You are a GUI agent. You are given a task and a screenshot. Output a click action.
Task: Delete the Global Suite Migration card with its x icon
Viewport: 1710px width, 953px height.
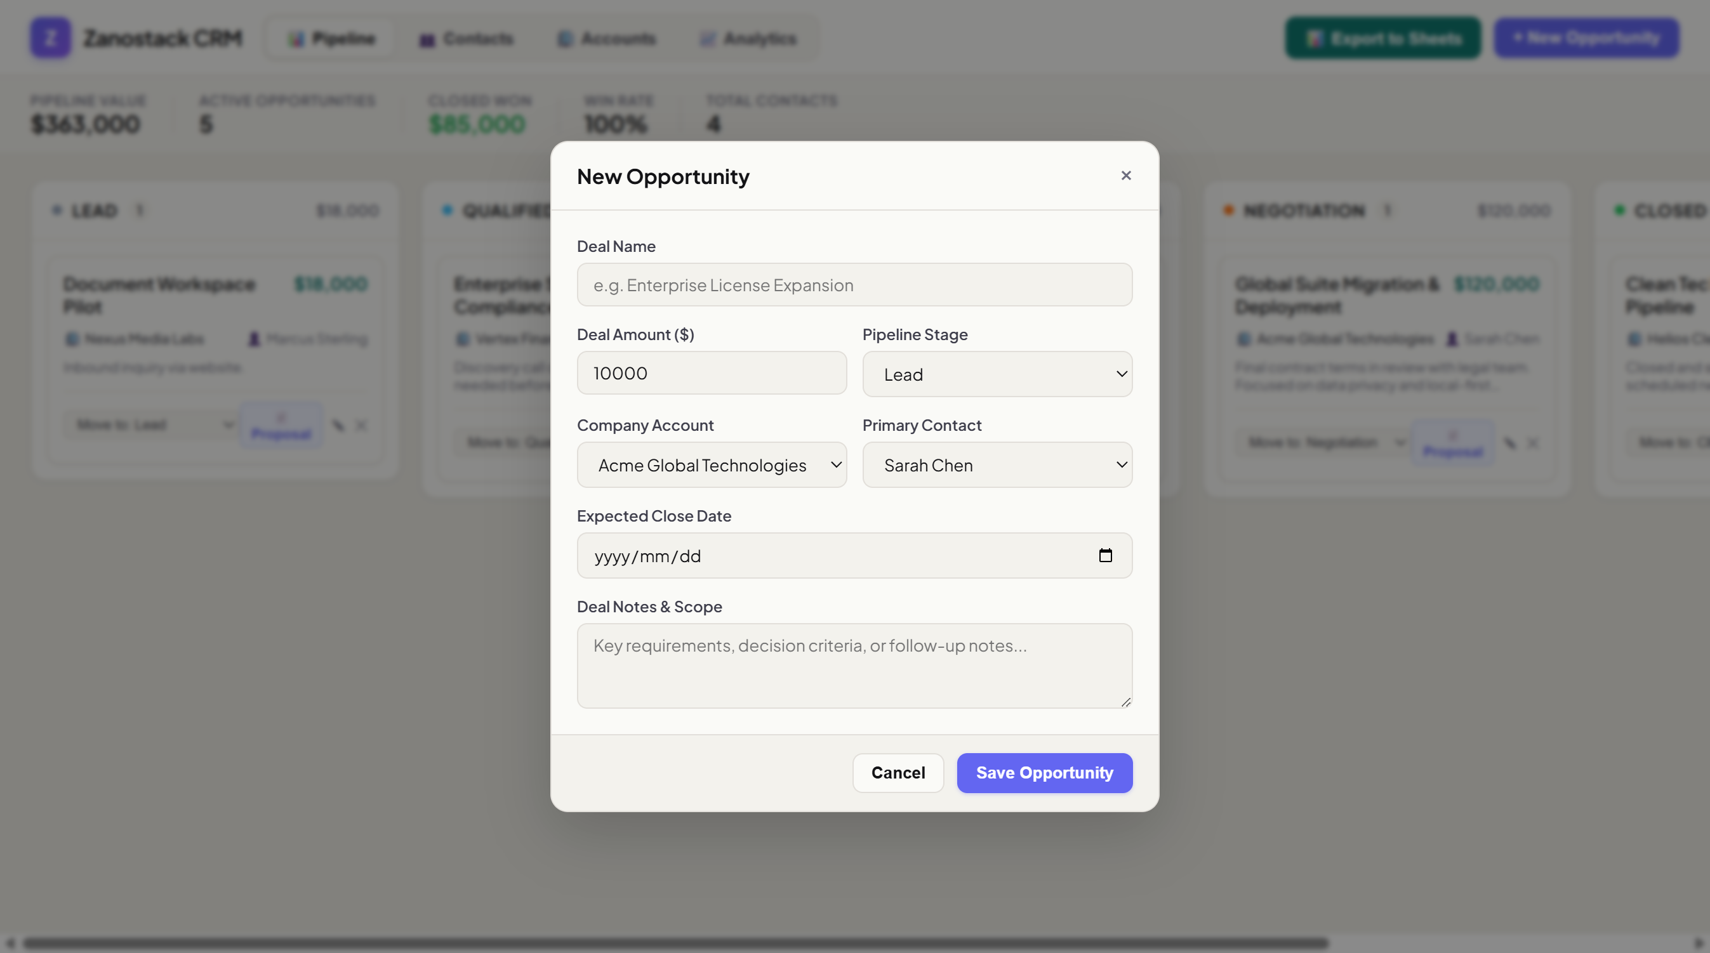tap(1533, 444)
